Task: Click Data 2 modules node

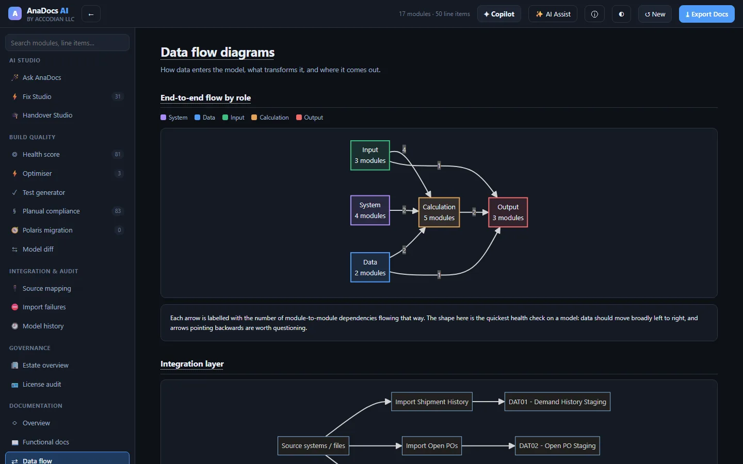Action: coord(370,268)
